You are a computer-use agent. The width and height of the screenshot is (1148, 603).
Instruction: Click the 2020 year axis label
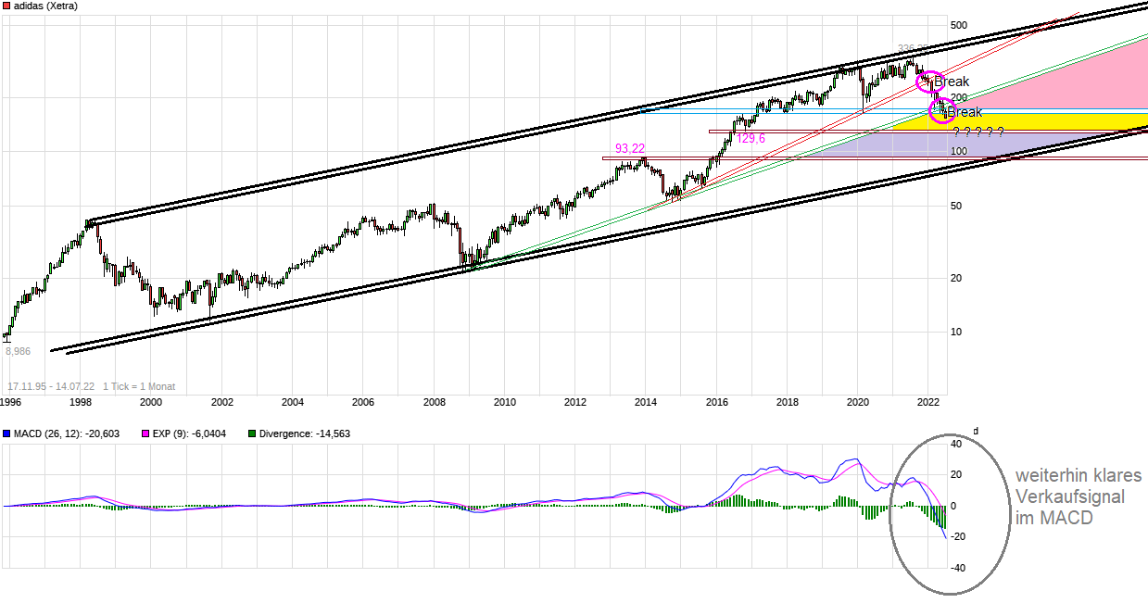(x=858, y=403)
